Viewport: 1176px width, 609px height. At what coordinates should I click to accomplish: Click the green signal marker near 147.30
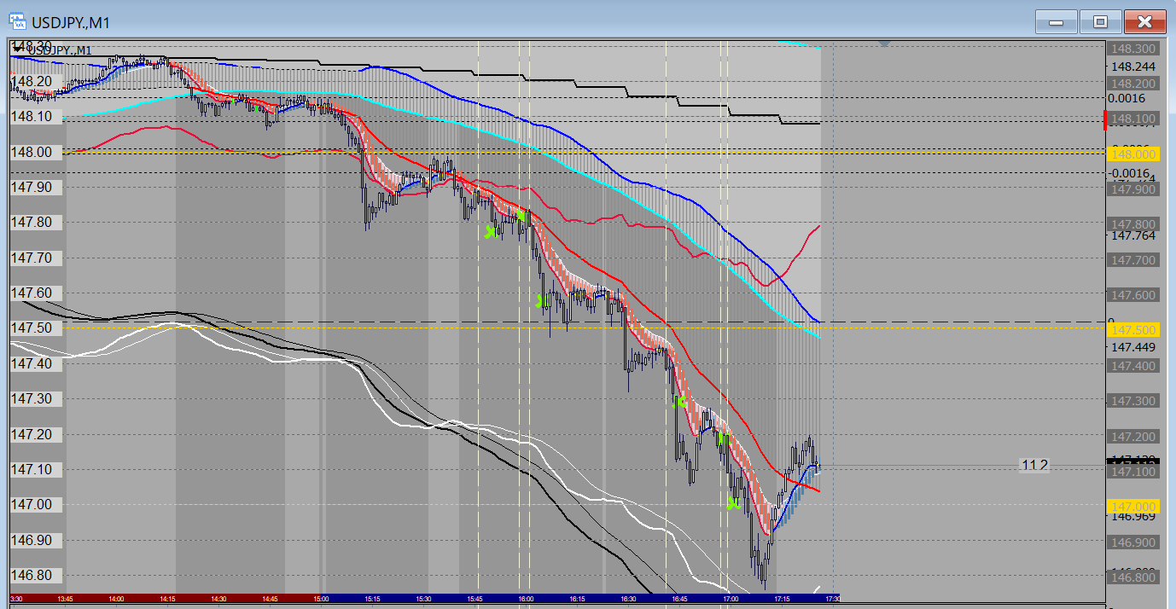[x=680, y=401]
